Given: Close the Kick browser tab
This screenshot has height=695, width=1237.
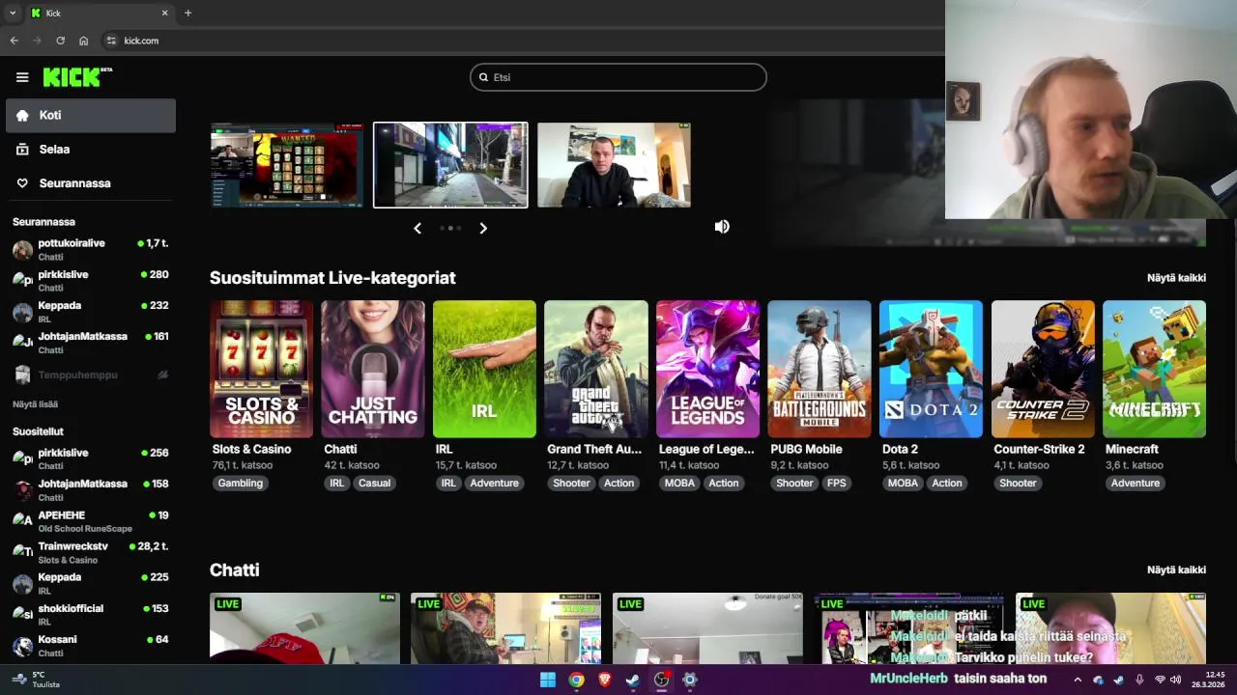Looking at the screenshot, I should click(164, 13).
